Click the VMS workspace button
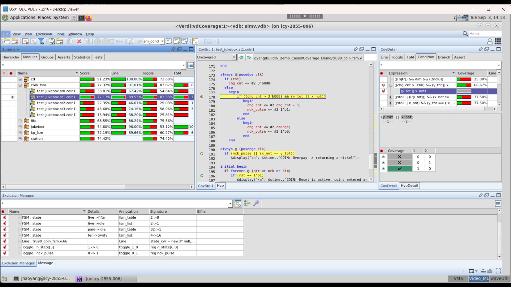This screenshot has height=287, width=511. coord(458,278)
